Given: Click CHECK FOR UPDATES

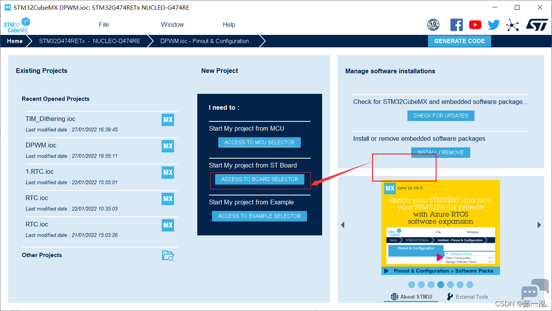Looking at the screenshot, I should click(441, 116).
